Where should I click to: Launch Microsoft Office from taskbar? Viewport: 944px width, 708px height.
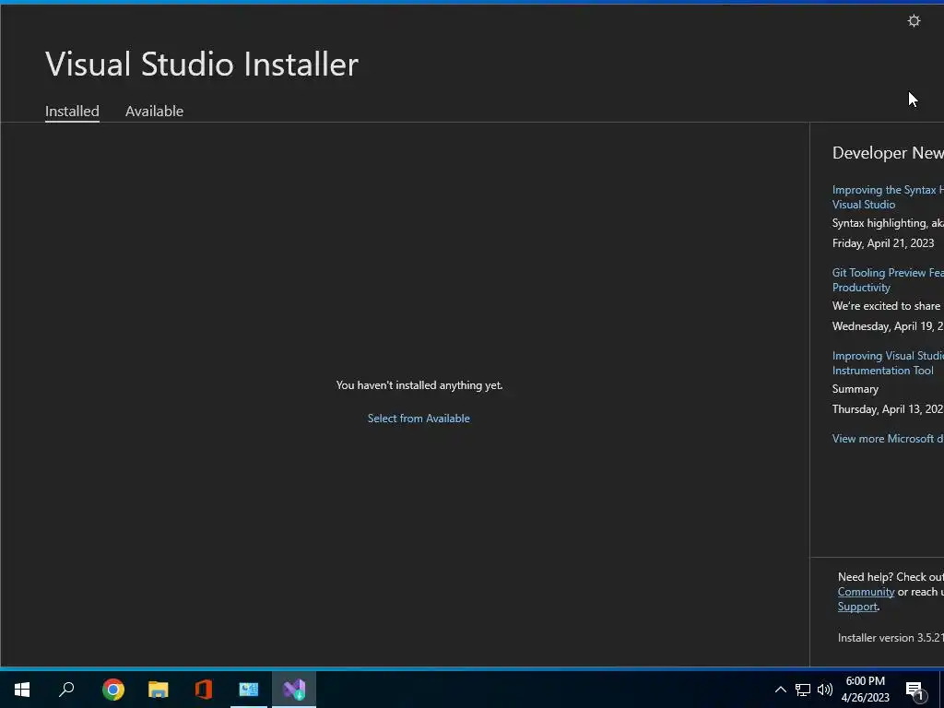tap(204, 690)
